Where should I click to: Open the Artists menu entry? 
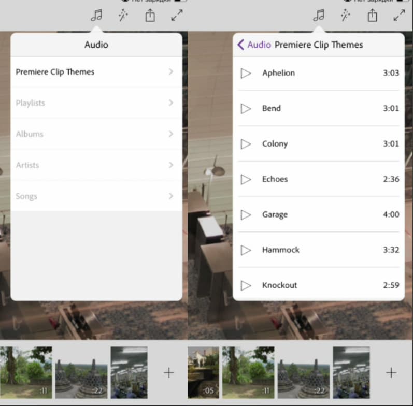tap(96, 165)
